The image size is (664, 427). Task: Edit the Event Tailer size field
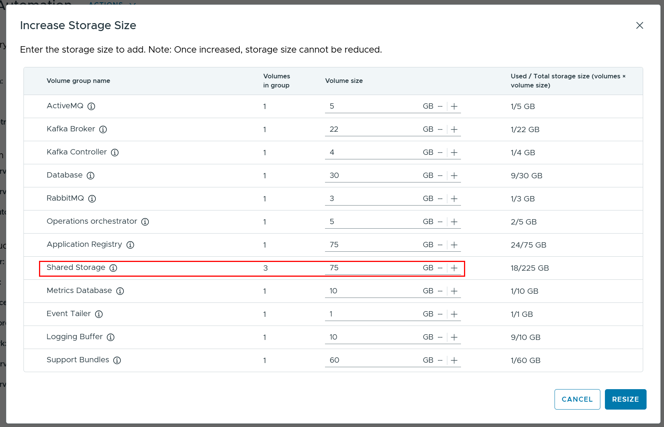(x=373, y=314)
